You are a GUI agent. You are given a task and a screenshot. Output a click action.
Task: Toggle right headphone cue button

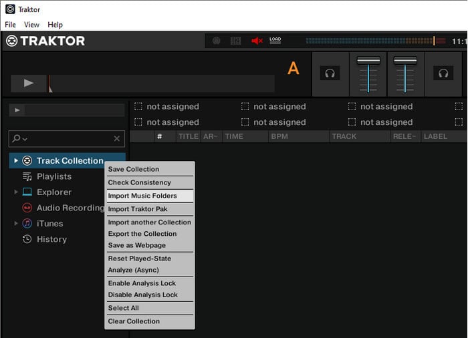pos(443,73)
